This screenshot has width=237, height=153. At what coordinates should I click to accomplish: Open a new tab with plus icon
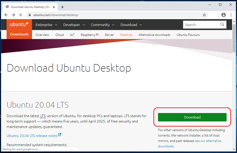tap(62, 7)
